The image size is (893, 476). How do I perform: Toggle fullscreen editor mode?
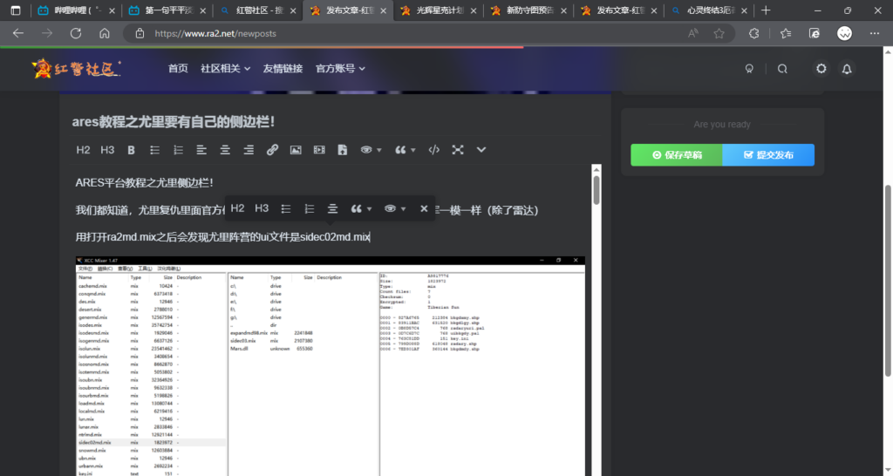click(458, 150)
